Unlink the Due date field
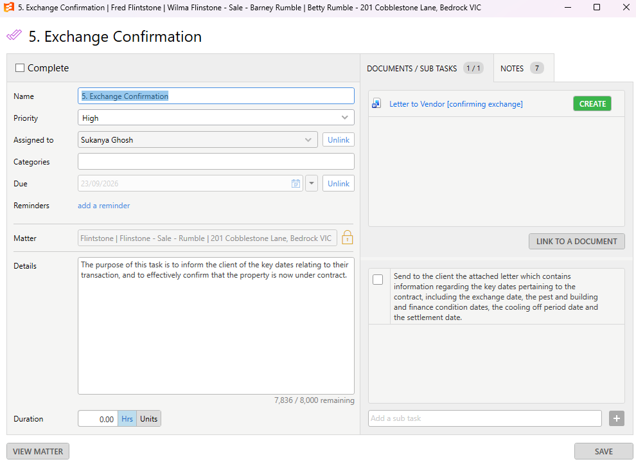 point(339,183)
